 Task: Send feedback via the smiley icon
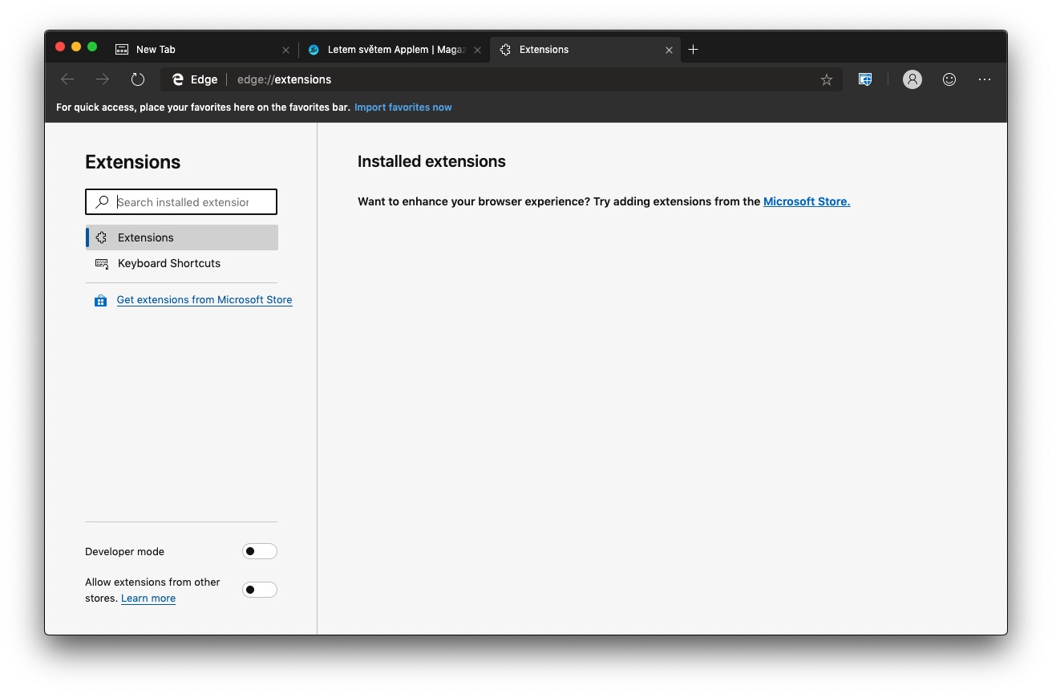tap(949, 79)
